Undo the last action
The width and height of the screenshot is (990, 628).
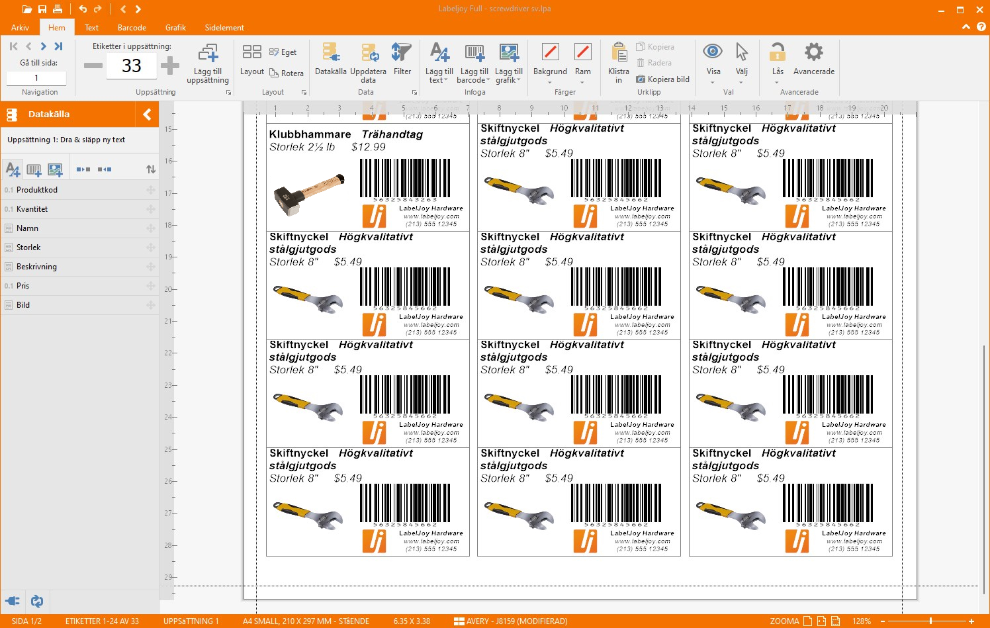point(83,9)
